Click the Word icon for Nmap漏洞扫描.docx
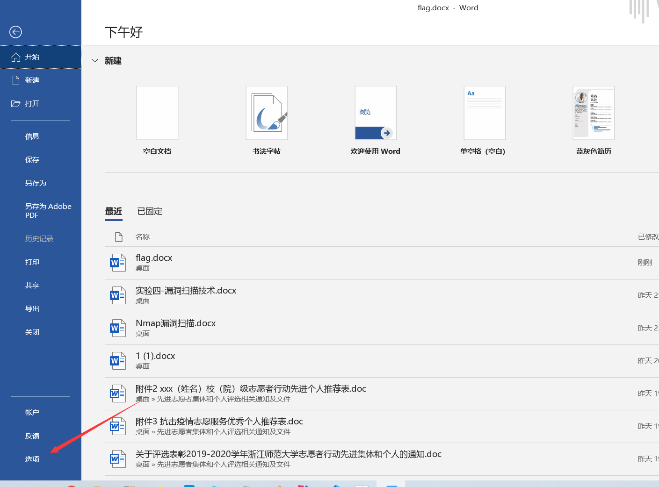This screenshot has height=487, width=659. [117, 328]
